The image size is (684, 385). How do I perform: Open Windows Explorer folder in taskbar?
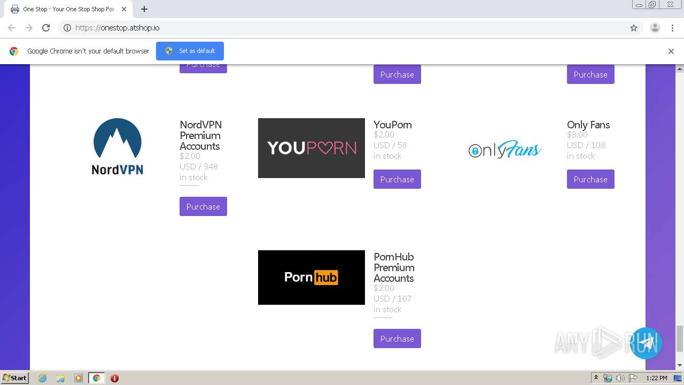pos(60,378)
